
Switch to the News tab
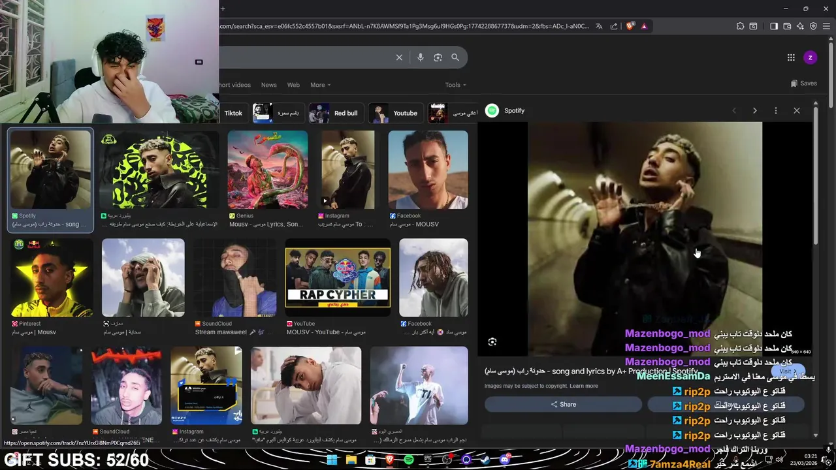click(269, 85)
